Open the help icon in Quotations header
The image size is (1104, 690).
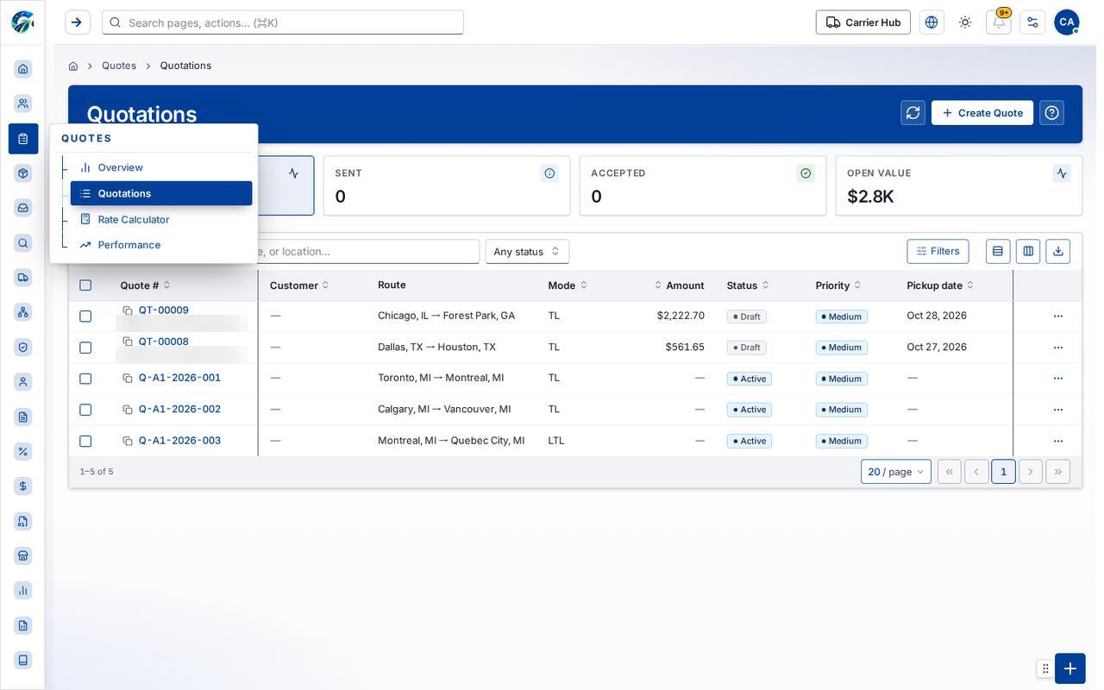coord(1051,113)
